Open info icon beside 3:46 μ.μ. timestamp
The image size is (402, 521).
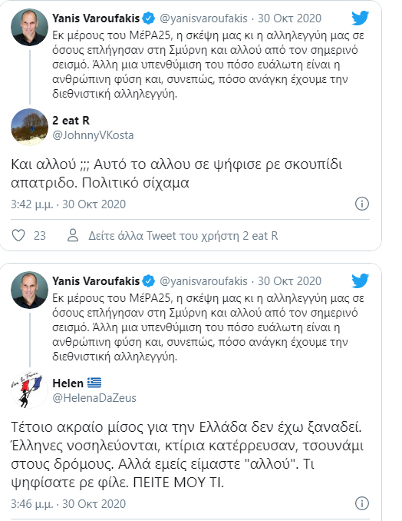click(362, 503)
